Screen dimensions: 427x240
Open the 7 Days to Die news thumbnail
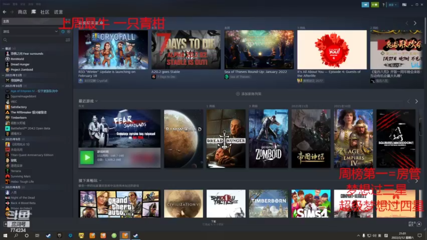pos(186,50)
